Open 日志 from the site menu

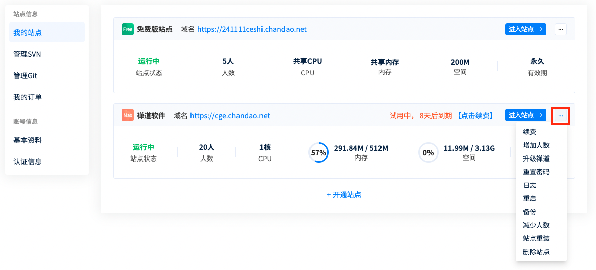click(x=530, y=185)
